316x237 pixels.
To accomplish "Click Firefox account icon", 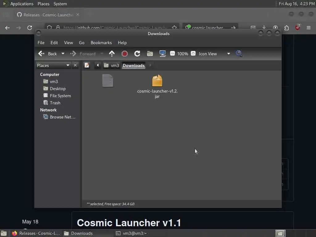I will pyautogui.click(x=275, y=27).
